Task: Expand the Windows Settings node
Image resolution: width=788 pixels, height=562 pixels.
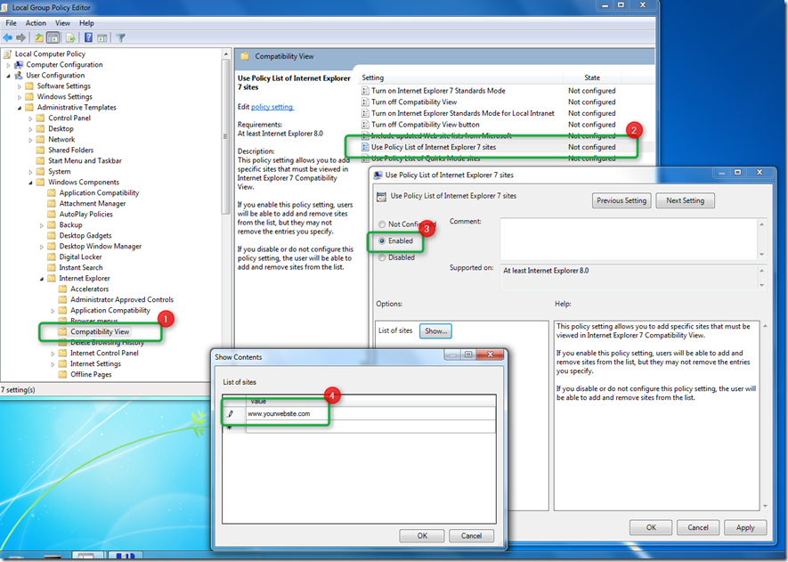Action: 19,97
